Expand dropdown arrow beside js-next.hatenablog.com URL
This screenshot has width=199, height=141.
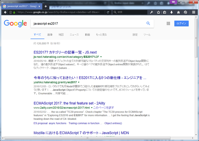[x=101, y=57]
